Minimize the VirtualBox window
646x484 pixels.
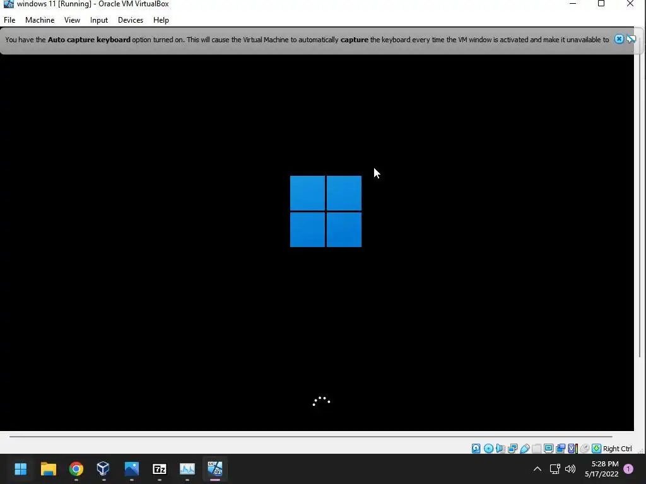[x=573, y=4]
